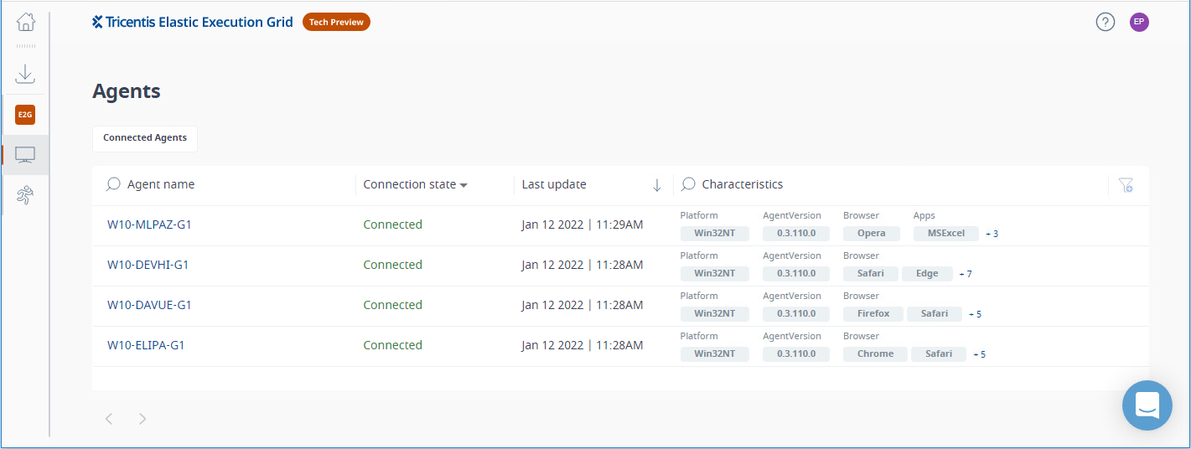Click the Edge browser tag
Screen dimensions: 1191x449
pyautogui.click(x=927, y=274)
